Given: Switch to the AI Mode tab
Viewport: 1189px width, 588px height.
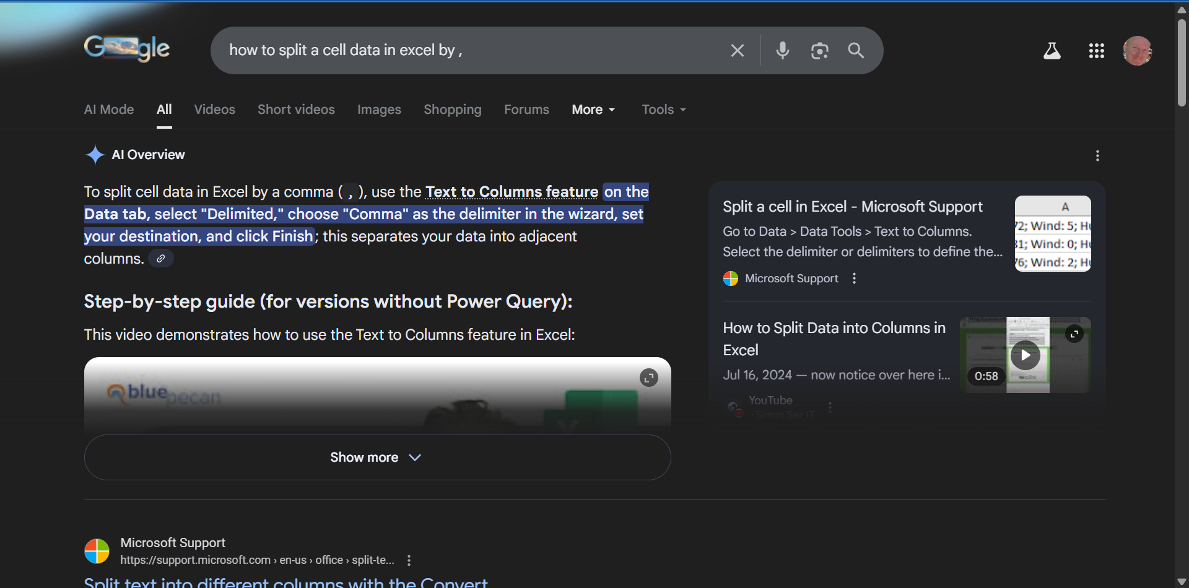Looking at the screenshot, I should pyautogui.click(x=109, y=110).
